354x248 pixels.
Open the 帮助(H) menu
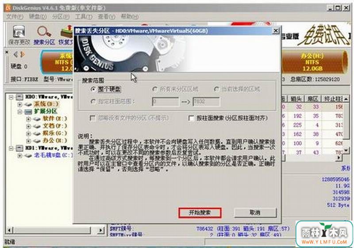tap(130, 17)
